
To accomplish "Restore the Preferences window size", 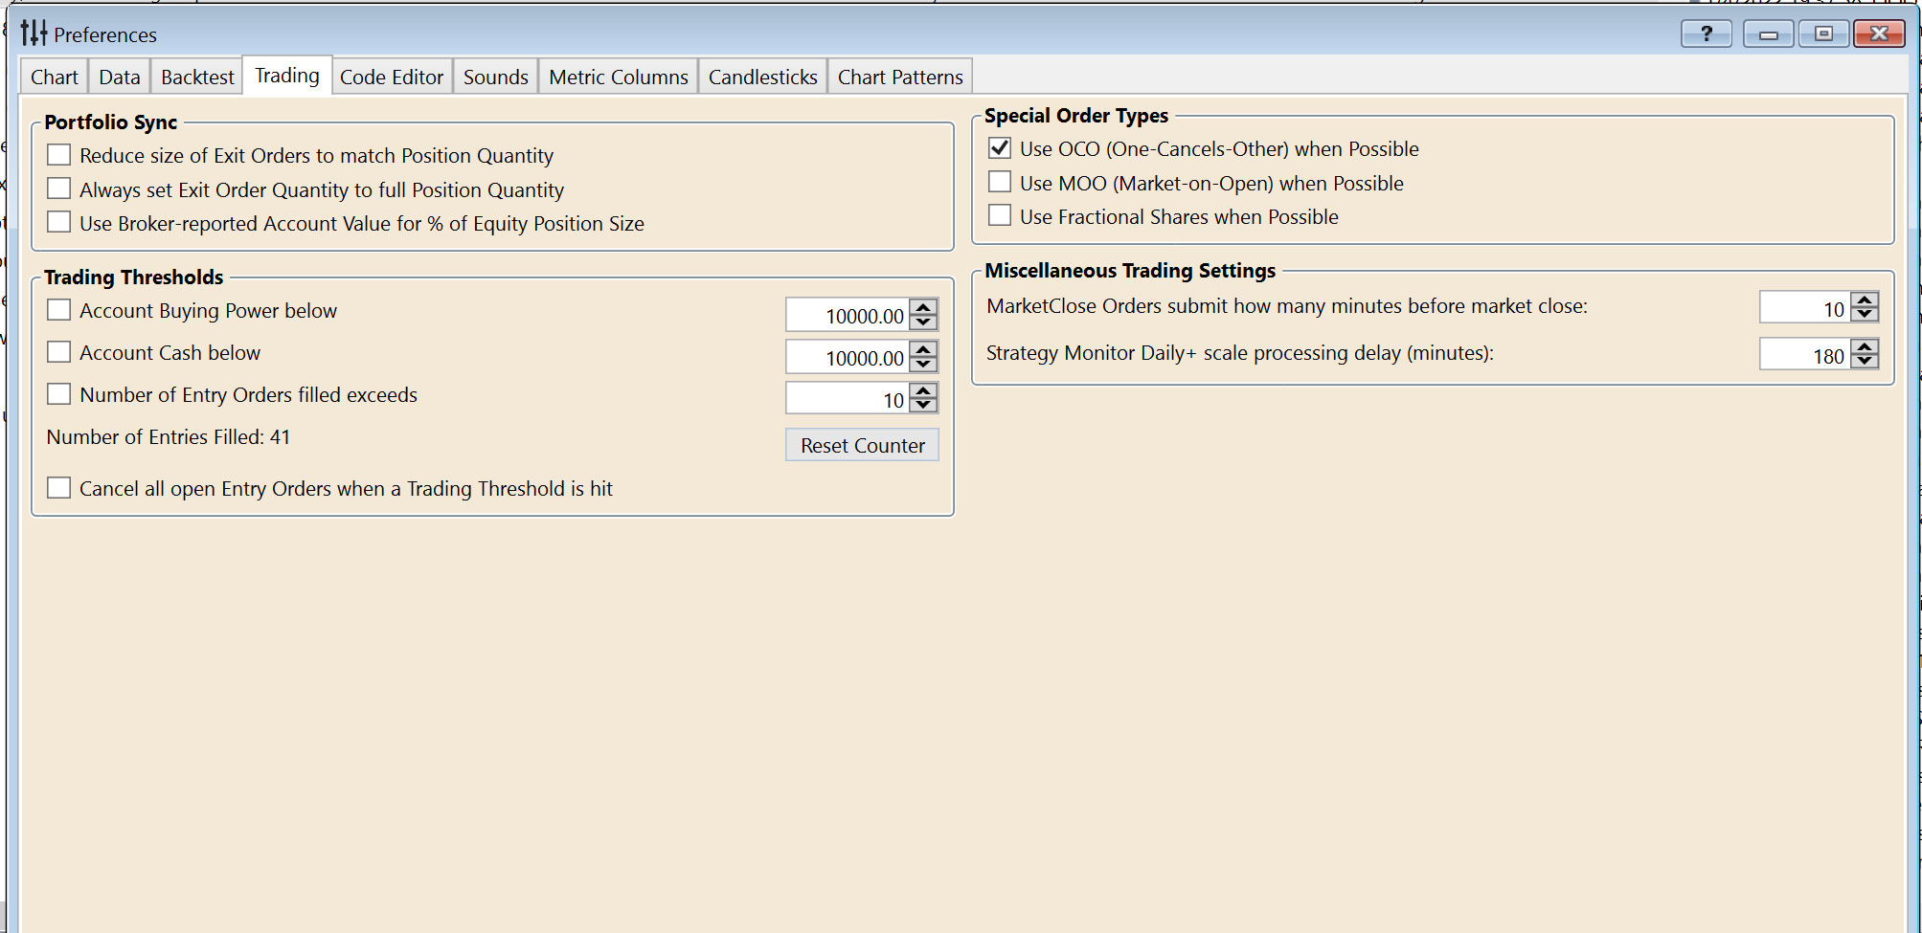I will (x=1823, y=34).
